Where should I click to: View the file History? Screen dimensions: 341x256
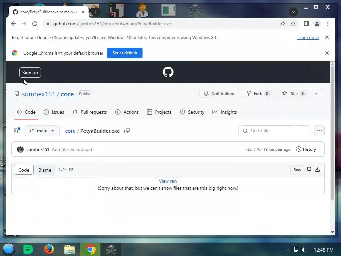click(306, 149)
